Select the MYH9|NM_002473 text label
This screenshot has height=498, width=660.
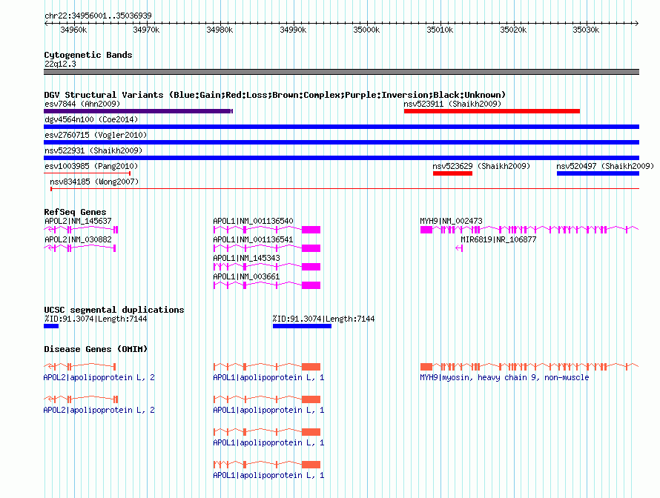click(x=451, y=221)
